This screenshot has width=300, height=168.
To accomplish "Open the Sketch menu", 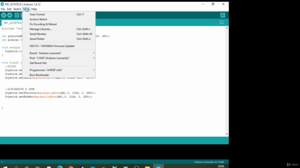I will coord(17,9).
